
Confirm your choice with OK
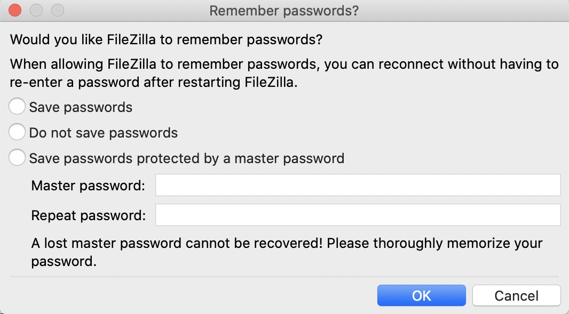pos(421,295)
